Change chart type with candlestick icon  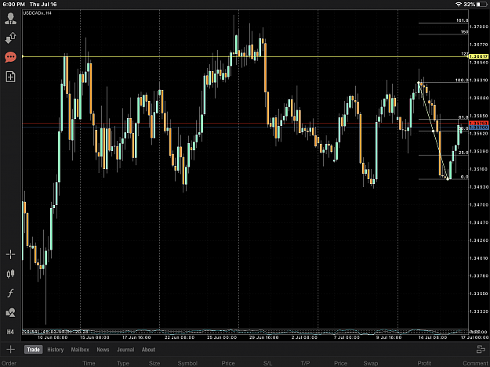11,274
